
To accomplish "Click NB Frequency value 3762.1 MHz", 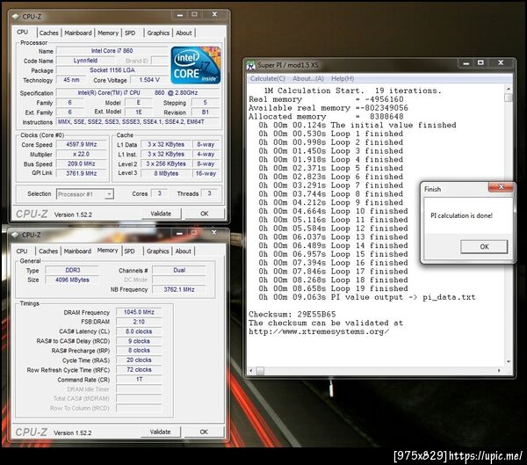I will point(179,289).
